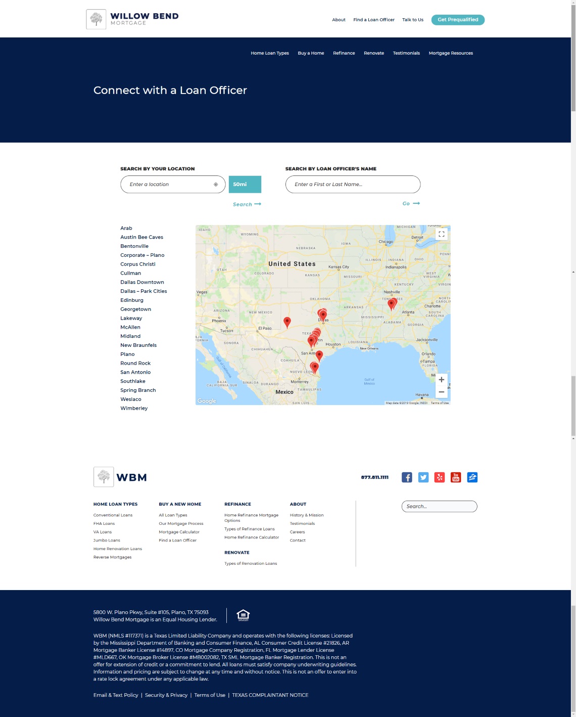Select San Antonio location link

point(135,372)
